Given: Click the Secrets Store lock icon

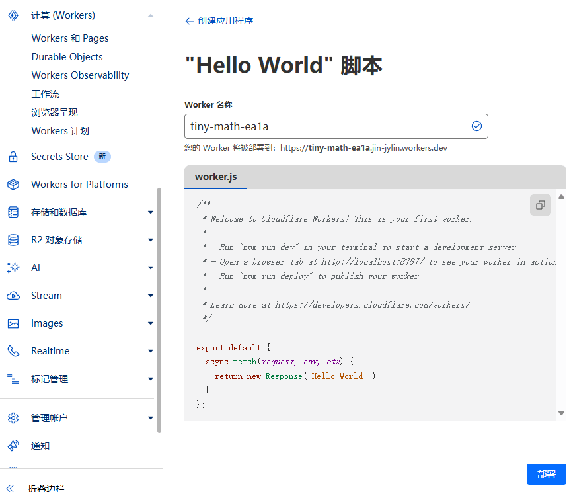Looking at the screenshot, I should (x=13, y=157).
